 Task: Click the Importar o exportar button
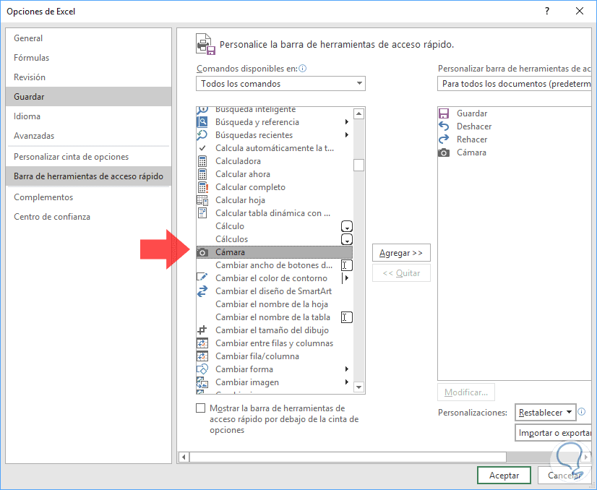coord(553,433)
